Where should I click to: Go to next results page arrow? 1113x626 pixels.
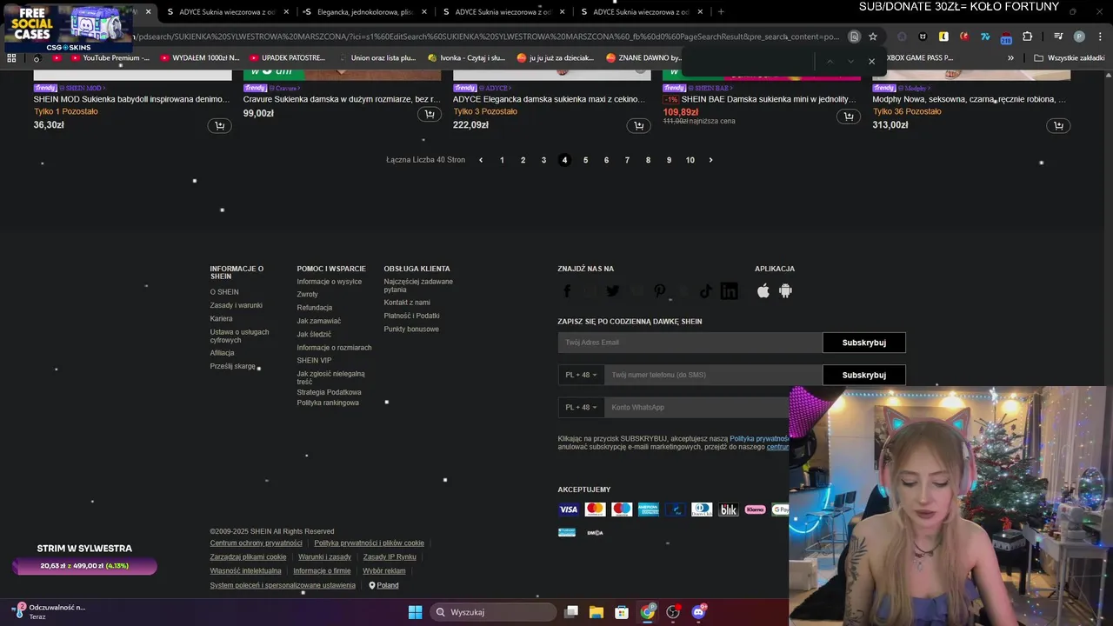710,160
